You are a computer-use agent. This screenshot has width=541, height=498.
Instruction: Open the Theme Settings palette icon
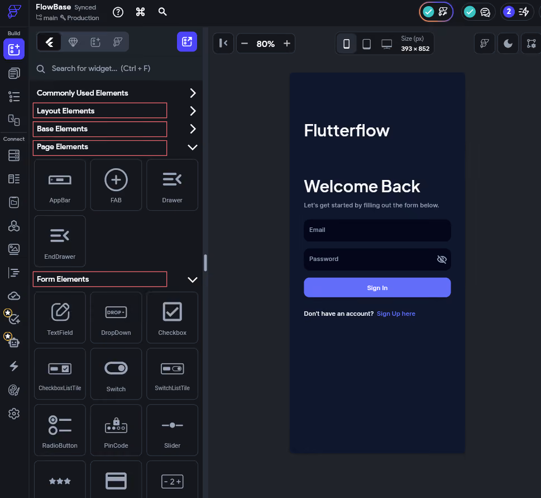14,390
